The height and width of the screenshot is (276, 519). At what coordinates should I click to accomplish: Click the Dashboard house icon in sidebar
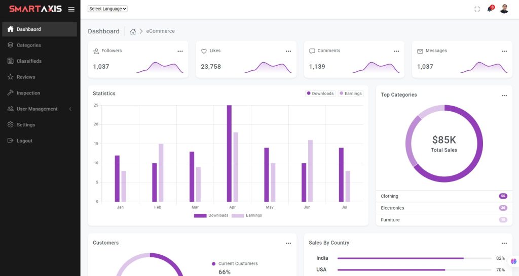(x=10, y=29)
